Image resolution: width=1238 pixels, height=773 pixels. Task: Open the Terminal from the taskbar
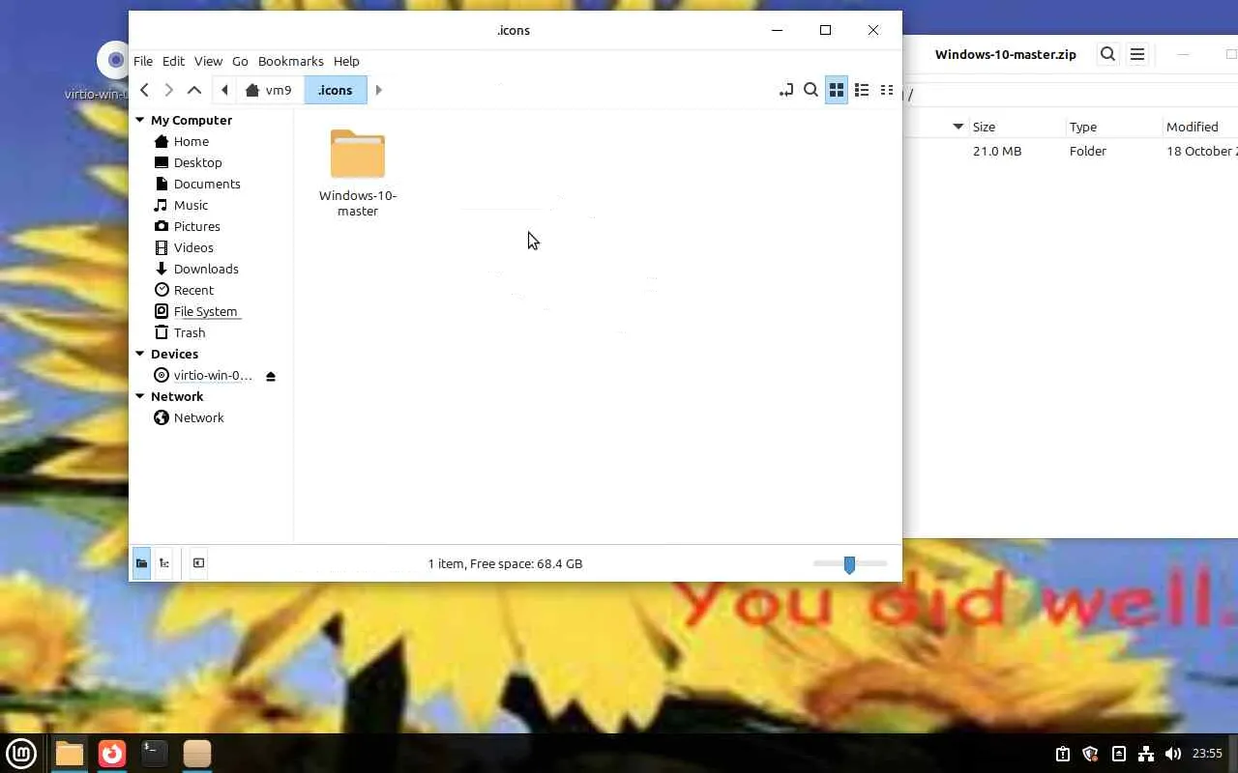click(155, 753)
